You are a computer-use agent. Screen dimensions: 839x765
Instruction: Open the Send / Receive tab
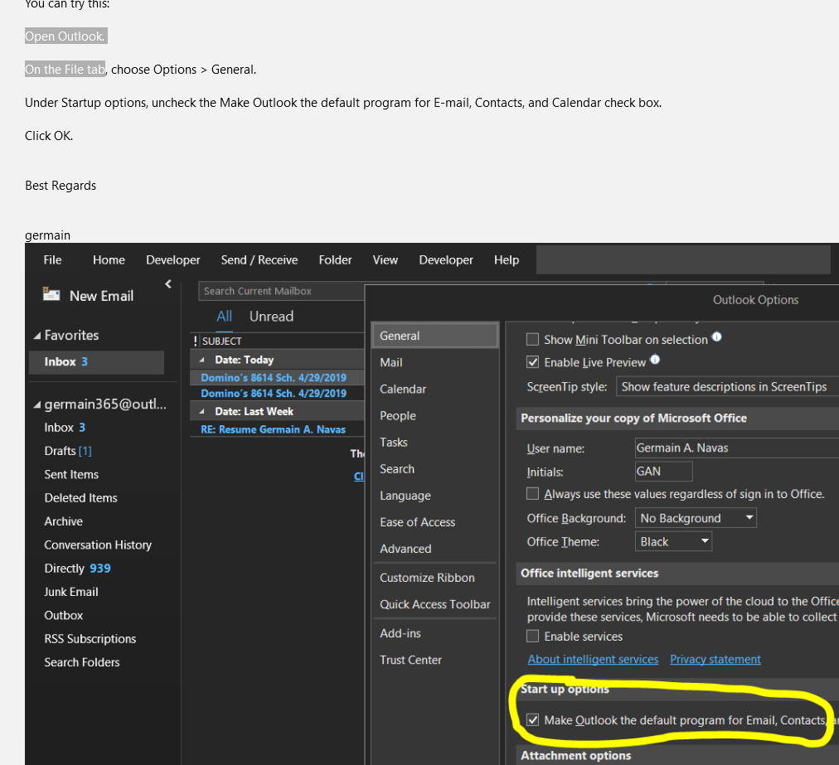tap(259, 260)
